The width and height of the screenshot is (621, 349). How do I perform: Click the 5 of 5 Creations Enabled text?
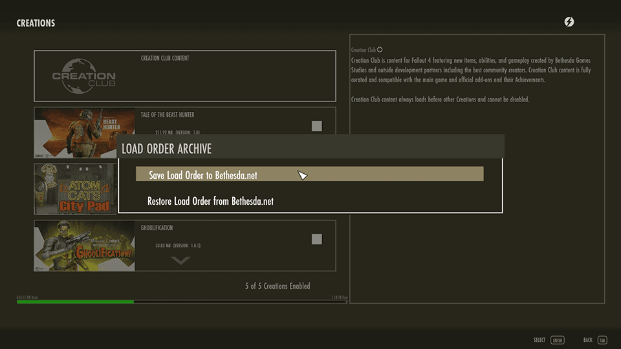277,286
